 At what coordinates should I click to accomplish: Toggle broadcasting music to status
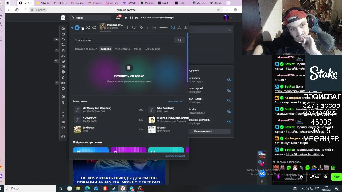[x=173, y=27]
